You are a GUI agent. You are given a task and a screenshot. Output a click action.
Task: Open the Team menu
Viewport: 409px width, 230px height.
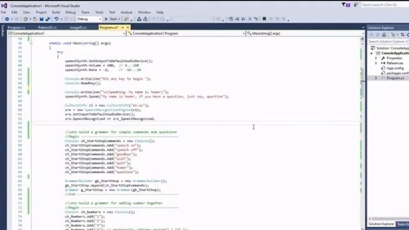(x=85, y=12)
